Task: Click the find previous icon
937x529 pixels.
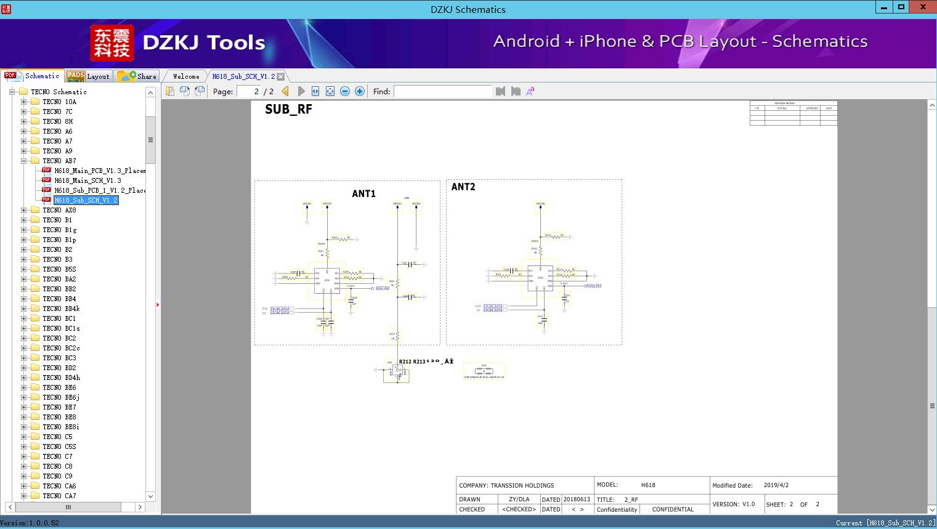Action: coord(500,91)
